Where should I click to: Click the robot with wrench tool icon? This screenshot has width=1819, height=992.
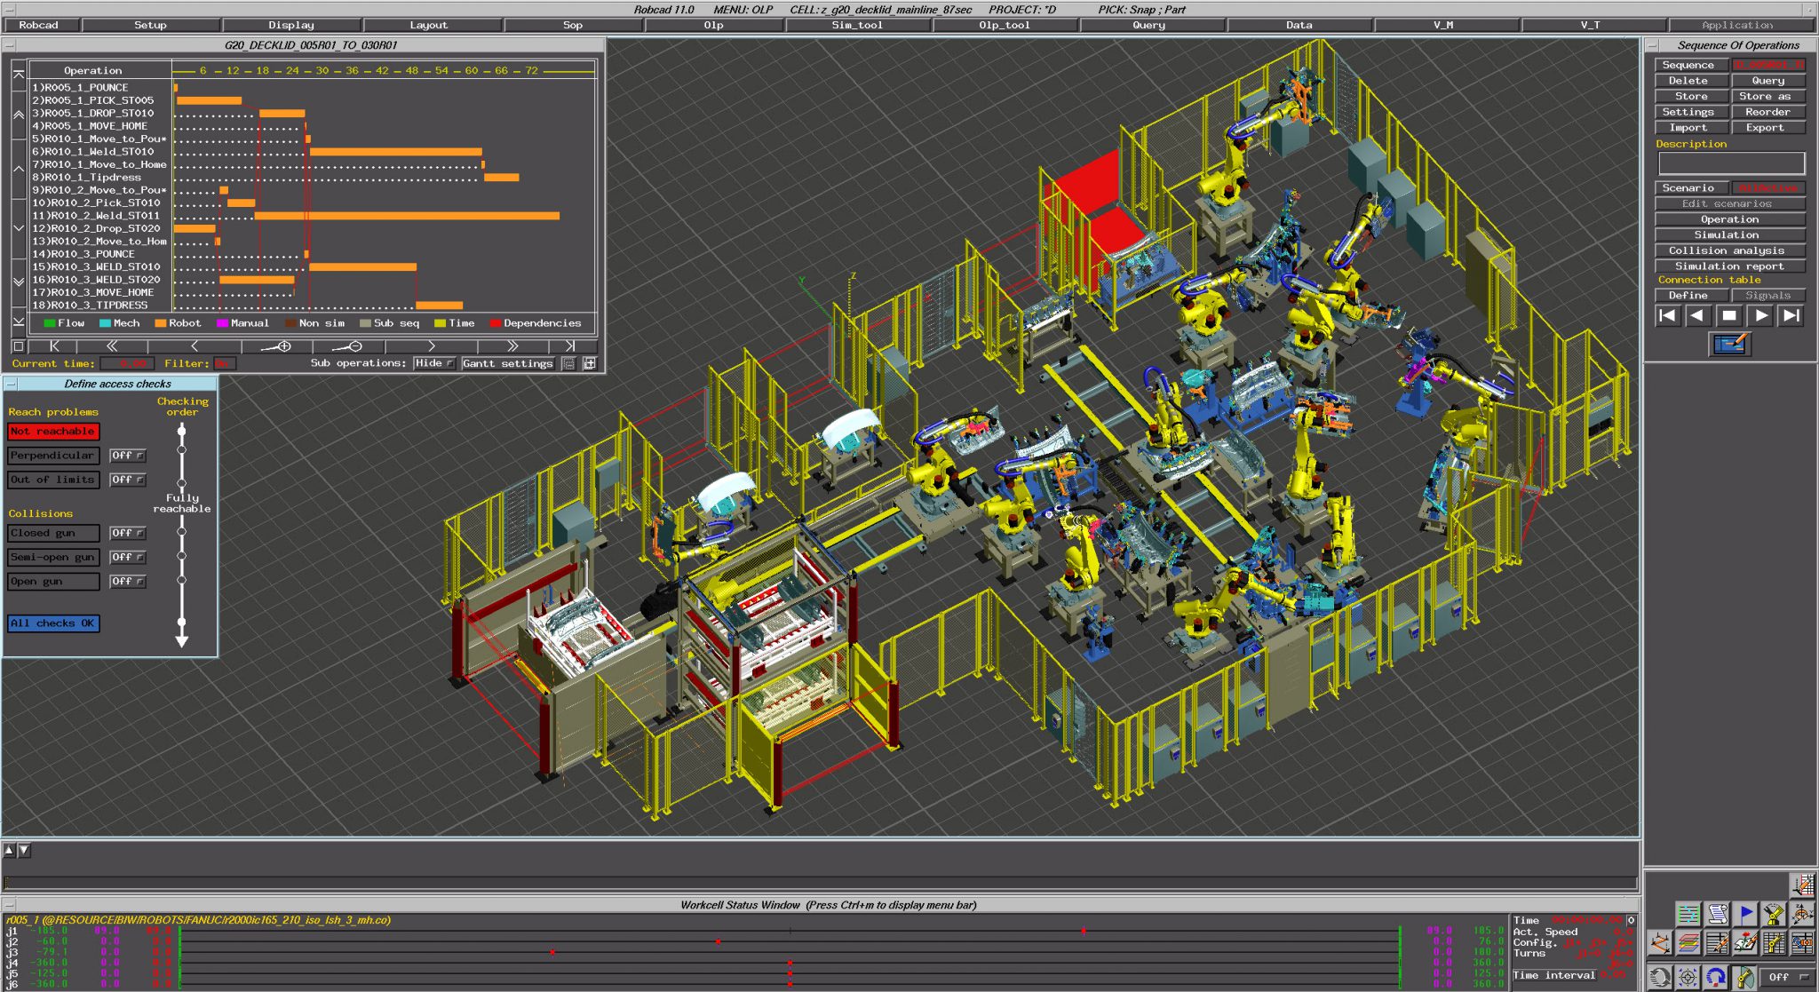[1774, 914]
